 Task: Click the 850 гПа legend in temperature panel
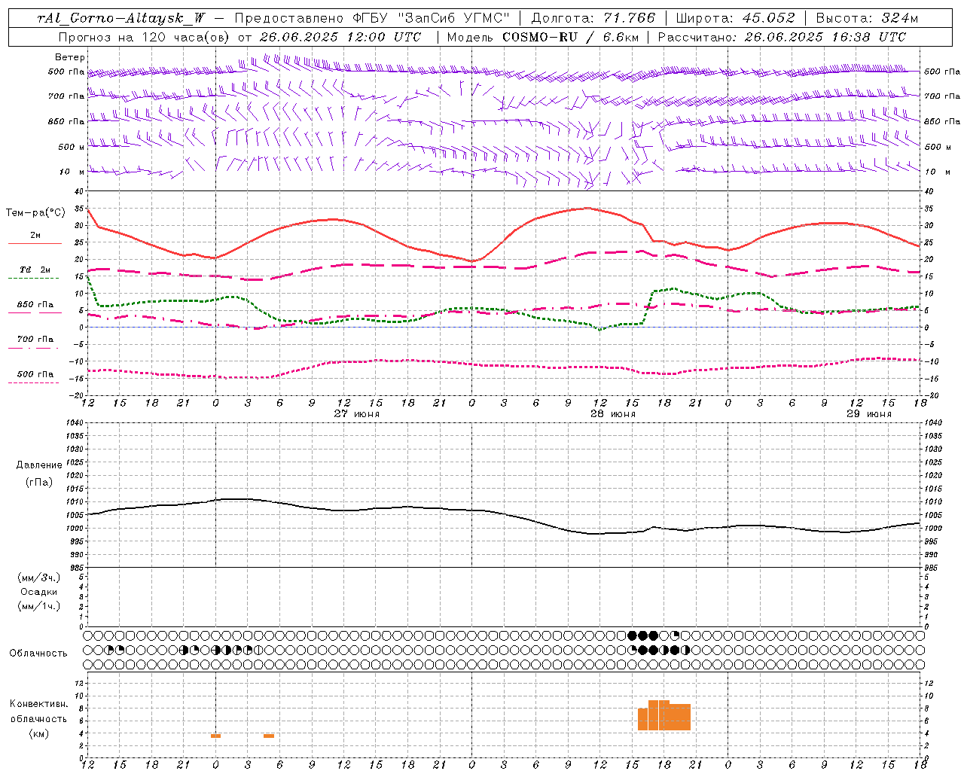35,305
